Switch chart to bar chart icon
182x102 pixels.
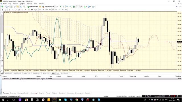tap(57, 7)
